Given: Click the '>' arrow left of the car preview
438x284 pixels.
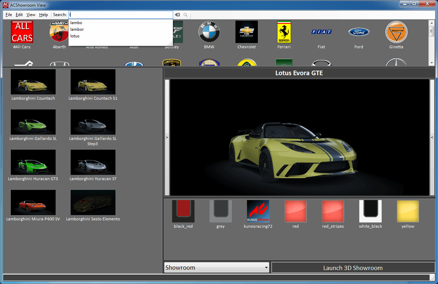Looking at the screenshot, I should pos(167,137).
